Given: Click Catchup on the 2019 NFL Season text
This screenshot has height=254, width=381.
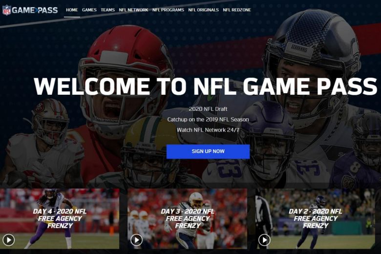Looking at the screenshot, I should point(208,119).
